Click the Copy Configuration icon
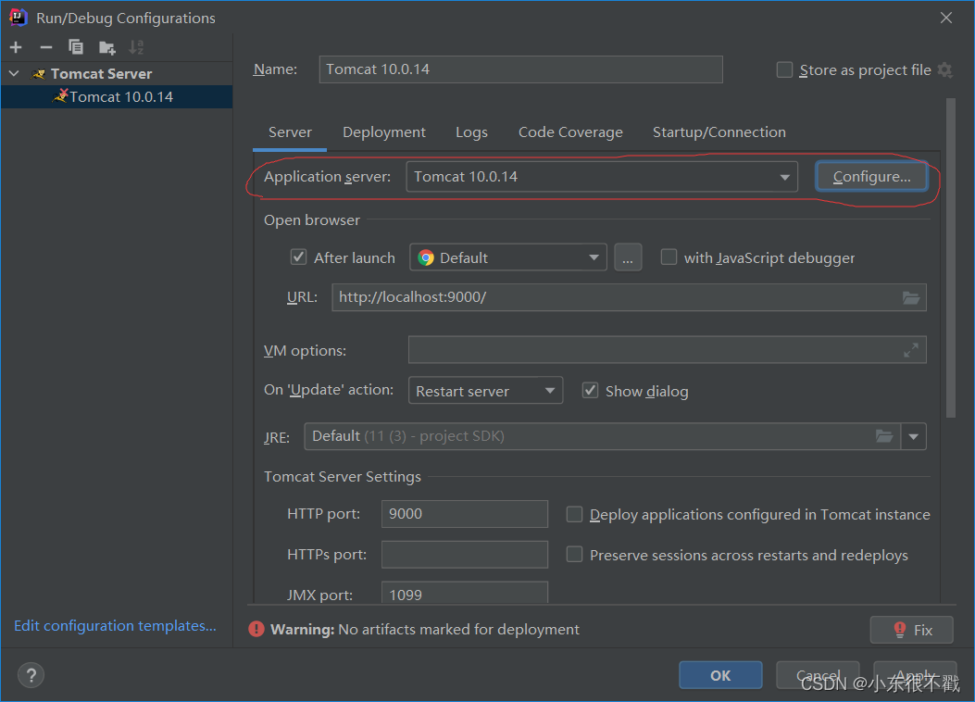Image resolution: width=975 pixels, height=702 pixels. pyautogui.click(x=76, y=47)
